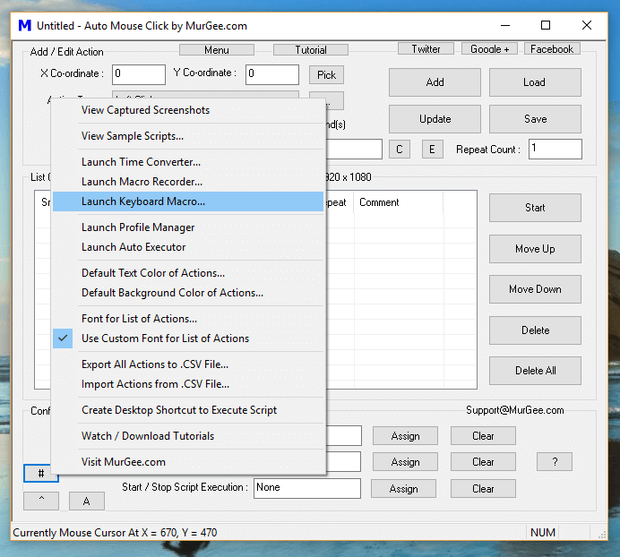
Task: Click the Google + button
Action: point(489,49)
